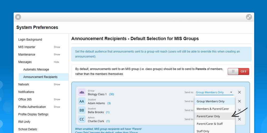
Task: Open Profile Authentication settings
Action: tap(32, 107)
